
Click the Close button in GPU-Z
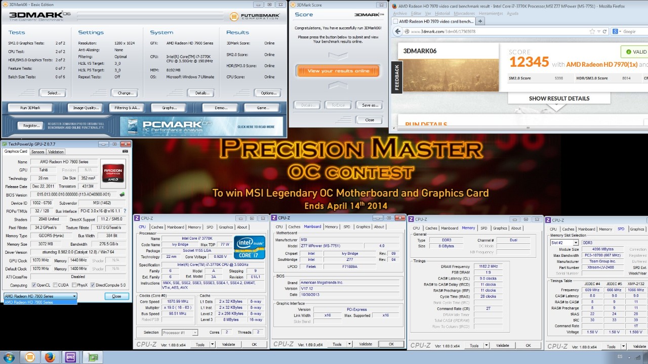(116, 296)
